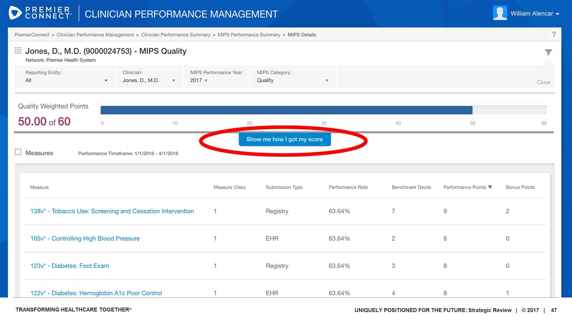Open MIPS Performance Summary breadcrumb
Image resolution: width=572 pixels, height=322 pixels.
tap(249, 35)
